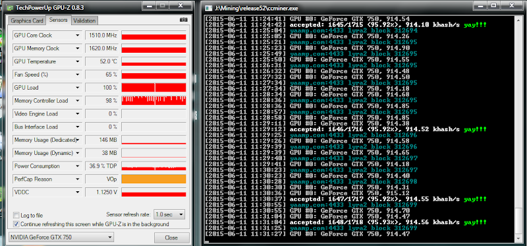This screenshot has height=246, width=527.
Task: Expand the PerfCap Reason sensor dropdown
Action: [x=78, y=179]
